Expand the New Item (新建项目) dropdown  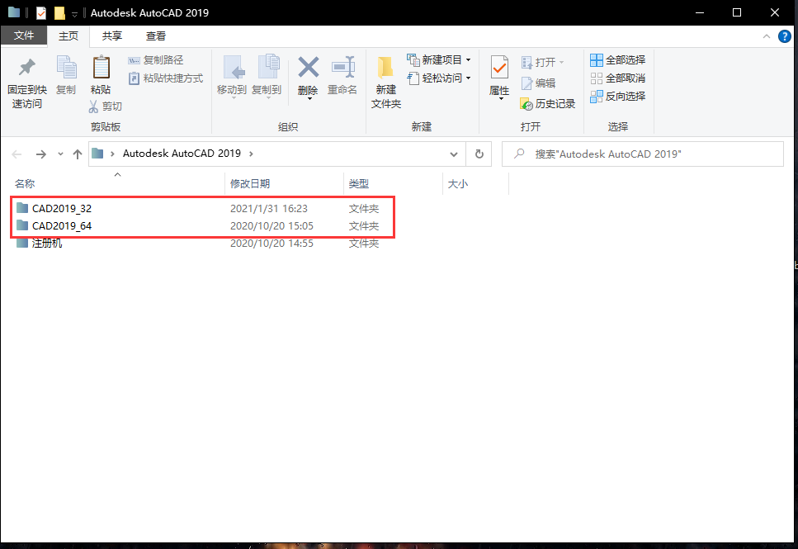[x=469, y=60]
